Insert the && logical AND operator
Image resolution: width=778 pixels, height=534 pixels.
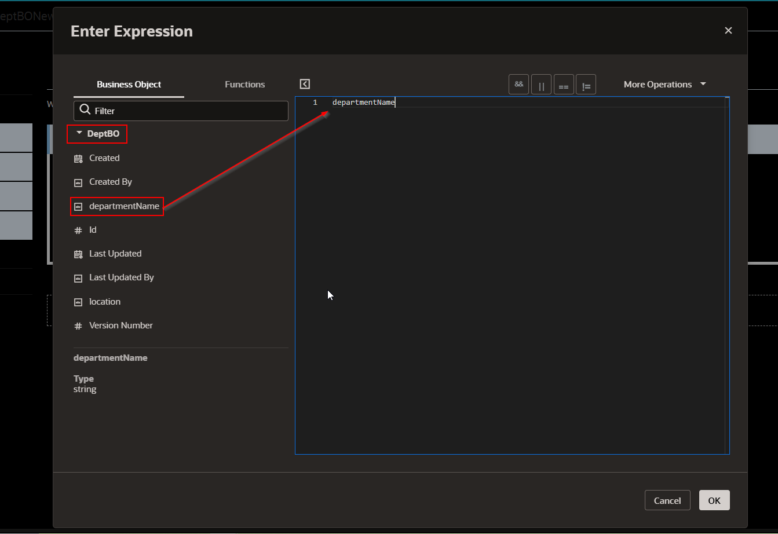click(518, 84)
